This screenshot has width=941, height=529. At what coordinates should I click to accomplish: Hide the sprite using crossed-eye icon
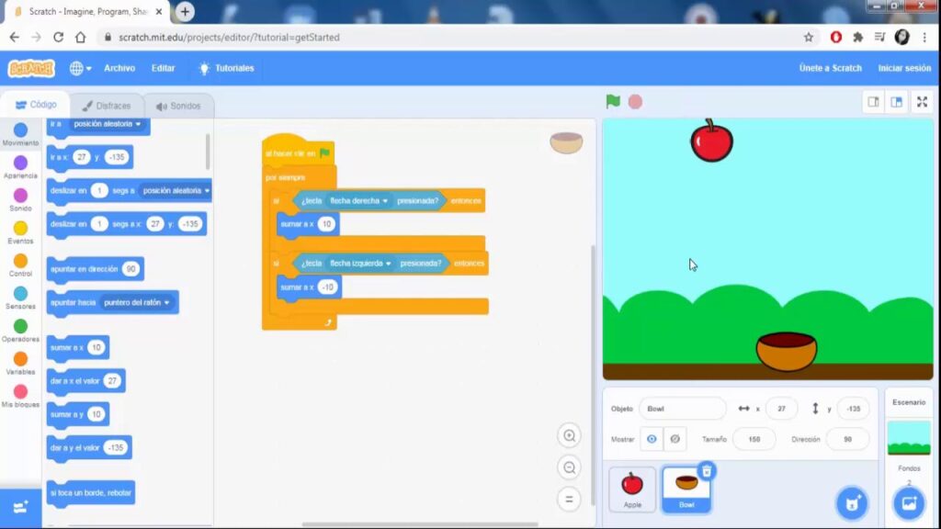point(675,439)
